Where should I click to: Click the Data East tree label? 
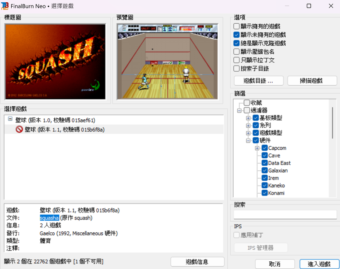[279, 163]
